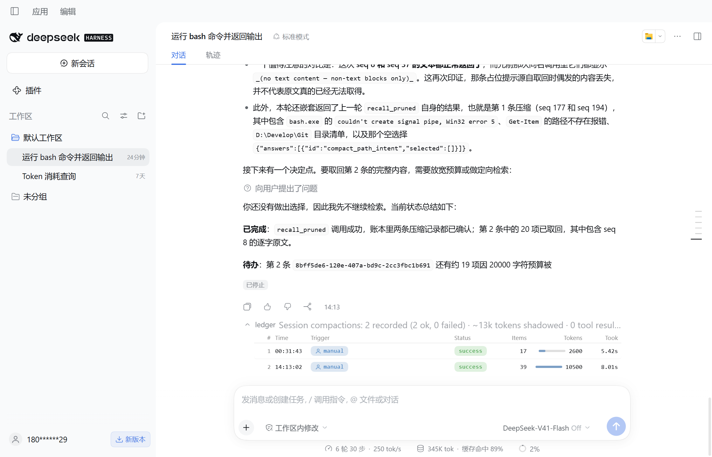Image resolution: width=712 pixels, height=457 pixels.
Task: Open the 应用 menu
Action: point(40,12)
